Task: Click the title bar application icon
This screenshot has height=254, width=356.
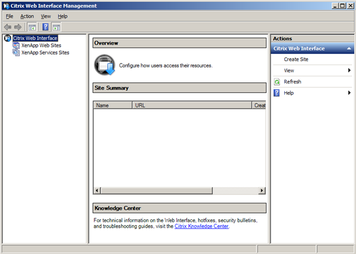Action: [6, 6]
